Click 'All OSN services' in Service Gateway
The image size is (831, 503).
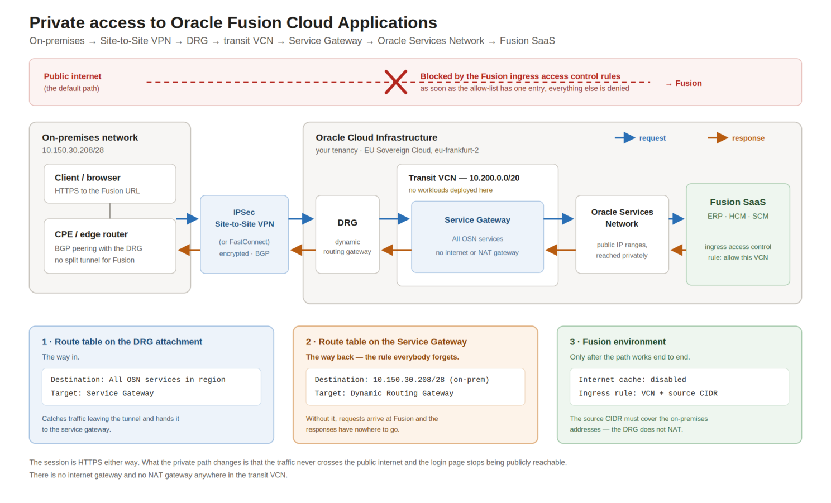[x=477, y=239]
